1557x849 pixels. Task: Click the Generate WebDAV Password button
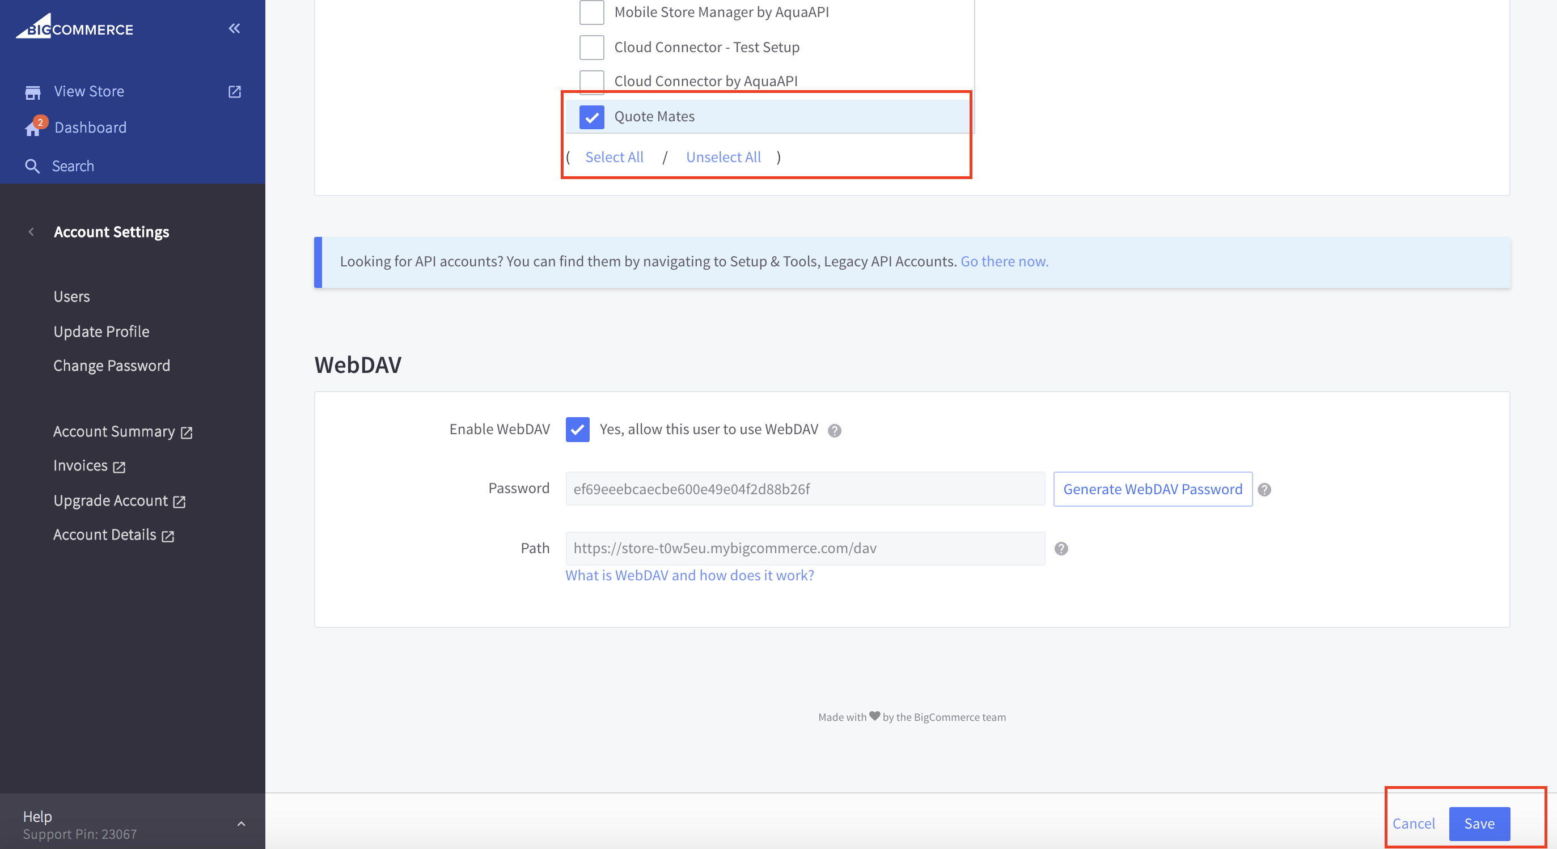(1152, 489)
